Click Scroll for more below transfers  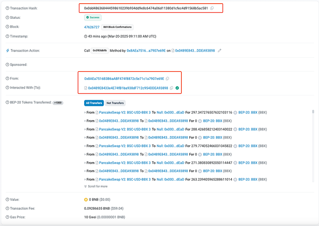coord(96,186)
